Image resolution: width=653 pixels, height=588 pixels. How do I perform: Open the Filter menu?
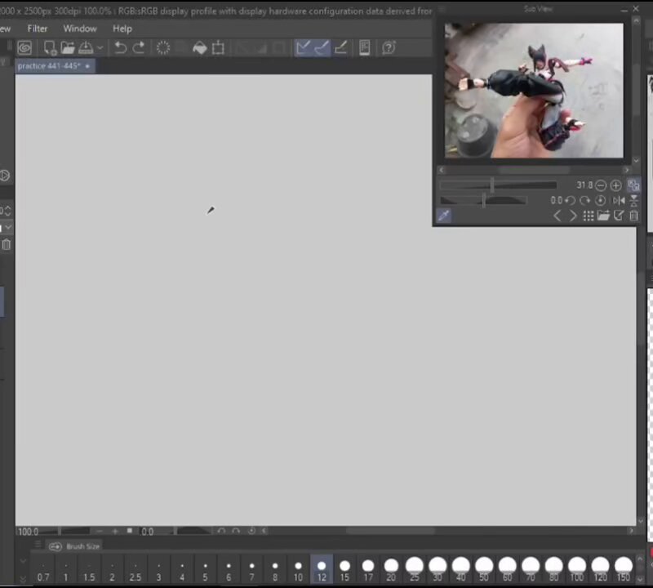[37, 29]
